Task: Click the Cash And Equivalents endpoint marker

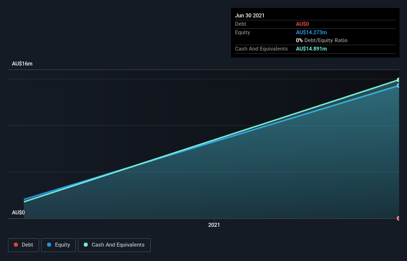Action: click(399, 80)
